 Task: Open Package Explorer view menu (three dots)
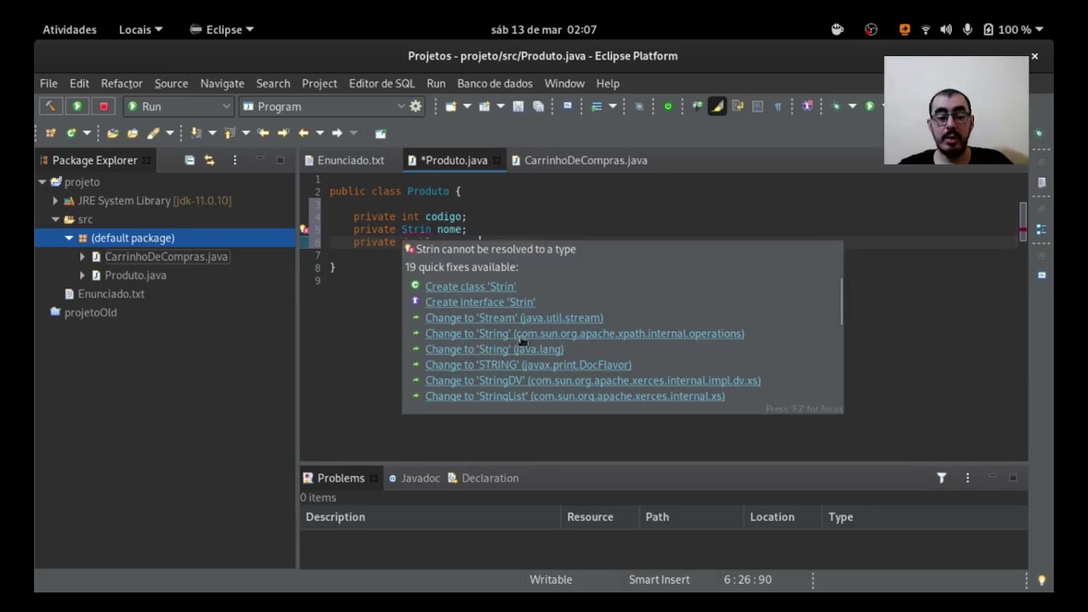(235, 160)
